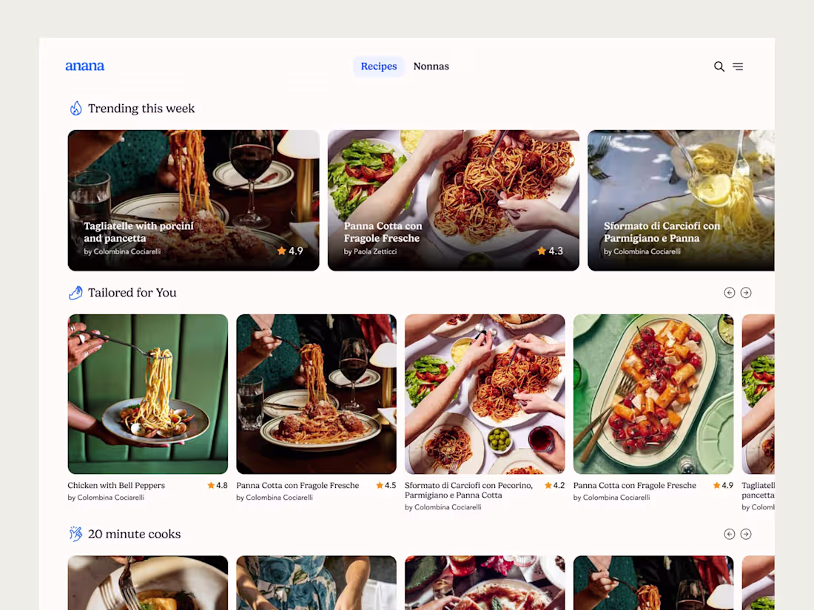Open the Chicken with Bell Peppers recipe
Image resolution: width=814 pixels, height=610 pixels.
(x=147, y=394)
